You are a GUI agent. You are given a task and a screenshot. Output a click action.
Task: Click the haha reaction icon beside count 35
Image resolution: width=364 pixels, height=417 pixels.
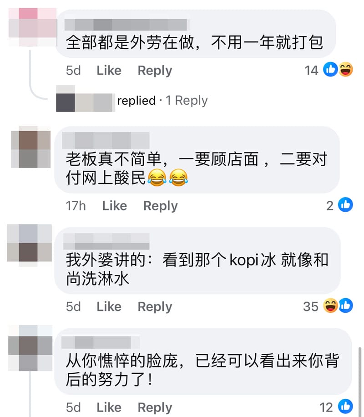pos(330,305)
